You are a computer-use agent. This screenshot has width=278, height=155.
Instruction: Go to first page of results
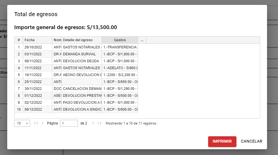[36, 123]
